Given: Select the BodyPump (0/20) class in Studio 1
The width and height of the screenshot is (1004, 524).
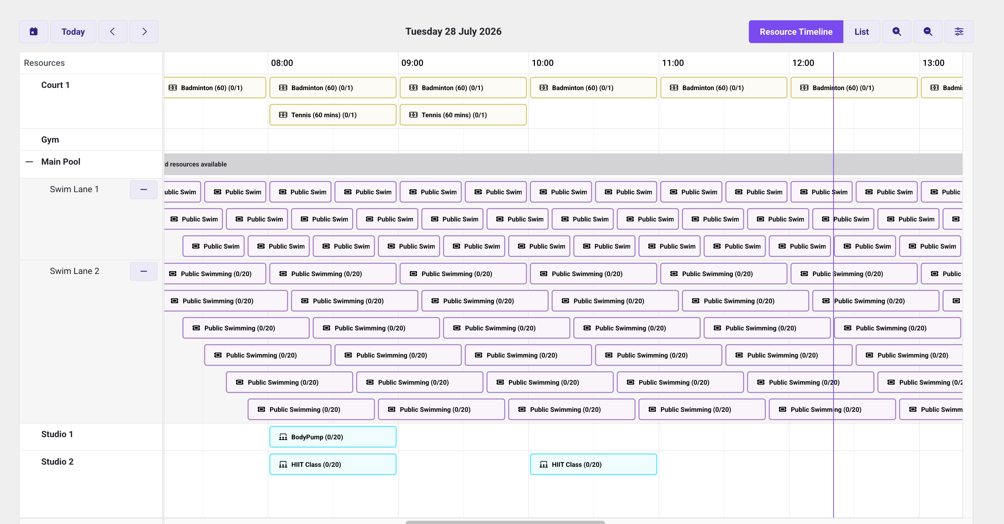Looking at the screenshot, I should pyautogui.click(x=333, y=437).
